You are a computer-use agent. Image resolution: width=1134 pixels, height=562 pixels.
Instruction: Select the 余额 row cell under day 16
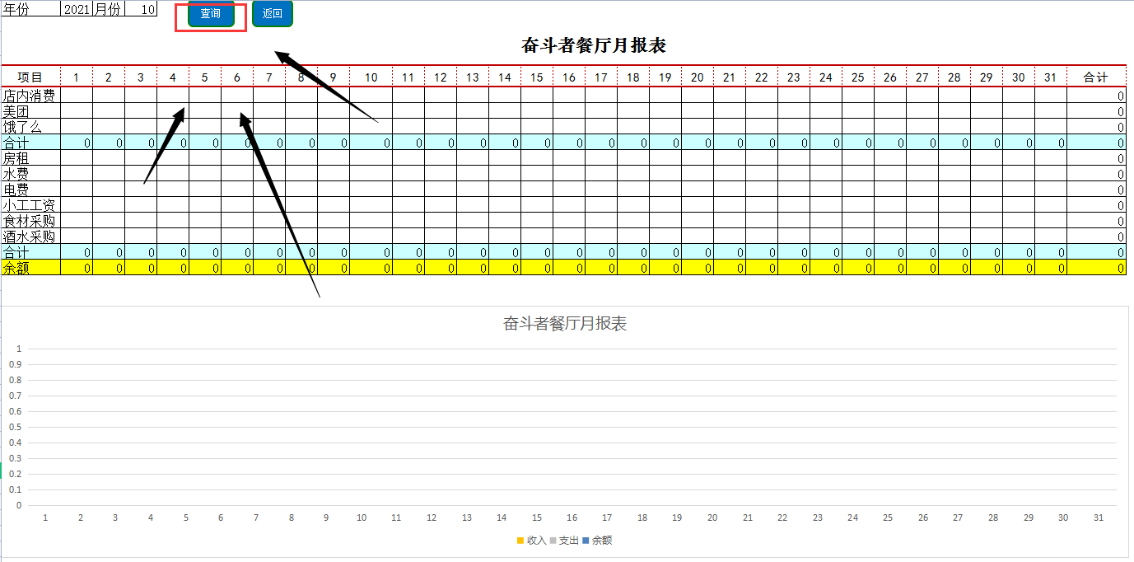click(x=569, y=268)
